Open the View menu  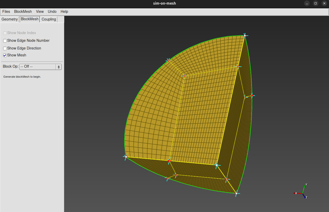click(40, 12)
